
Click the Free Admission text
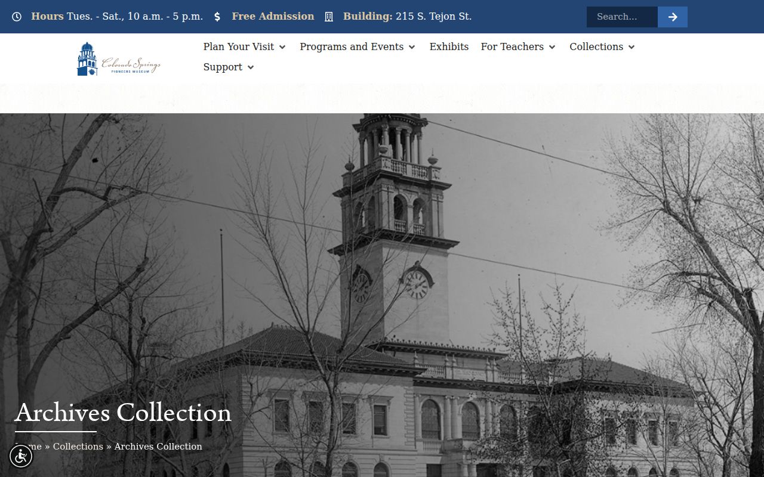273,16
